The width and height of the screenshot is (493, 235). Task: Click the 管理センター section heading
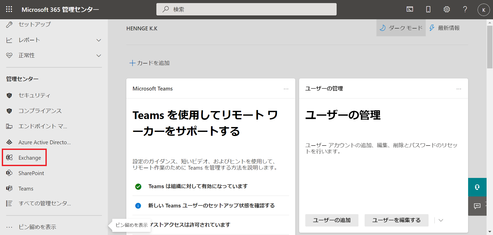22,79
